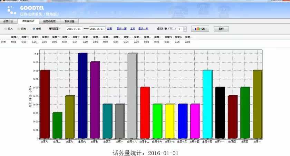Click the dark red bar for 座席八

point(45,104)
